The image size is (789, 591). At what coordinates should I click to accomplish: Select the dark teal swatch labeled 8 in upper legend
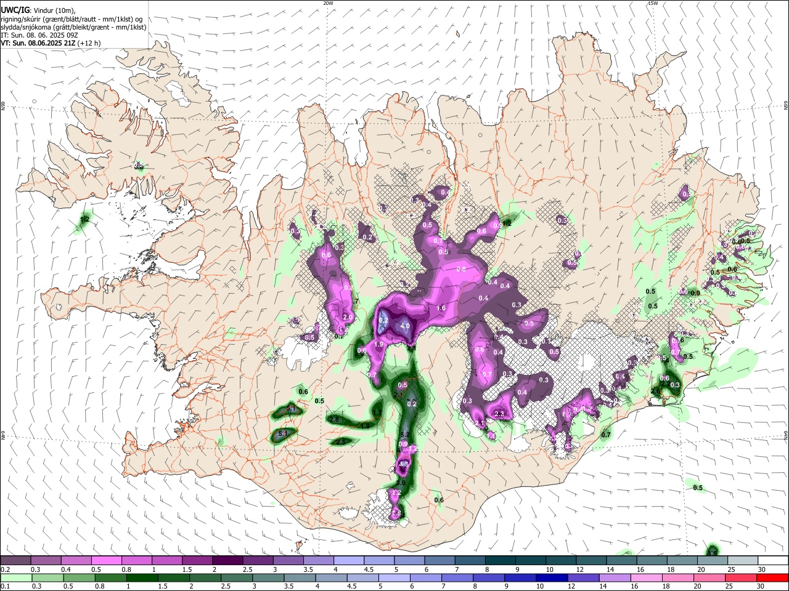501,561
